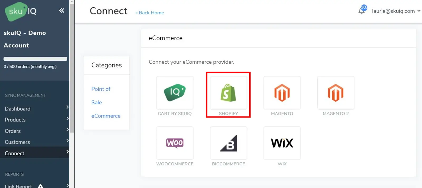
Task: Pick the BigCommerce logo tile
Action: click(228, 143)
